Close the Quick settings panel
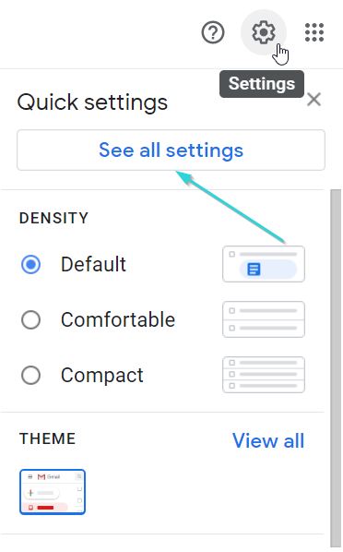This screenshot has height=552, width=343. coord(313,100)
